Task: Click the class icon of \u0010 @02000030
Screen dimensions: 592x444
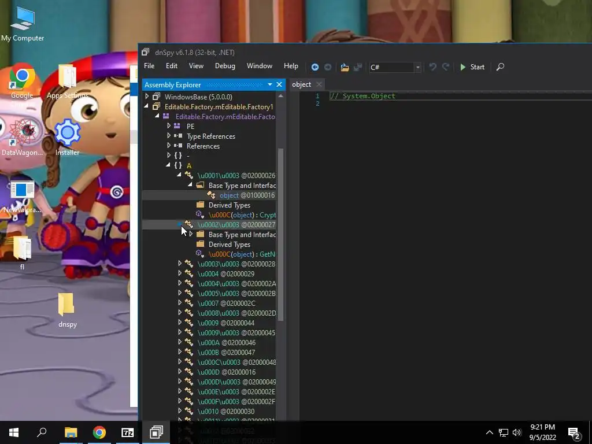Action: click(189, 411)
